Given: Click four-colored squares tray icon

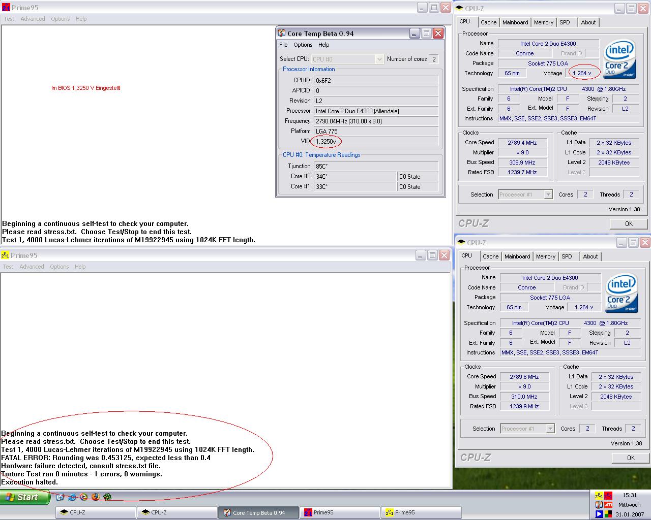Looking at the screenshot, I should 608,514.
